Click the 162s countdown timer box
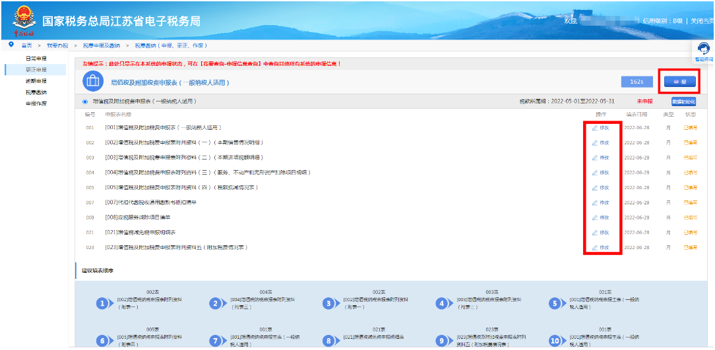Screen dimensions: 715x350 pos(637,81)
